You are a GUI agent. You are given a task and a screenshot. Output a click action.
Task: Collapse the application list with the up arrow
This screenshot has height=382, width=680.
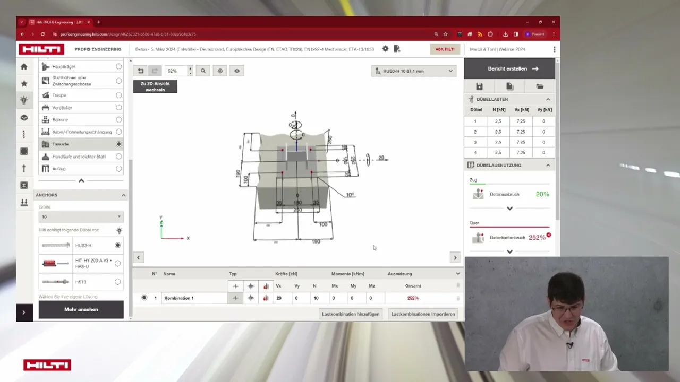click(x=81, y=181)
